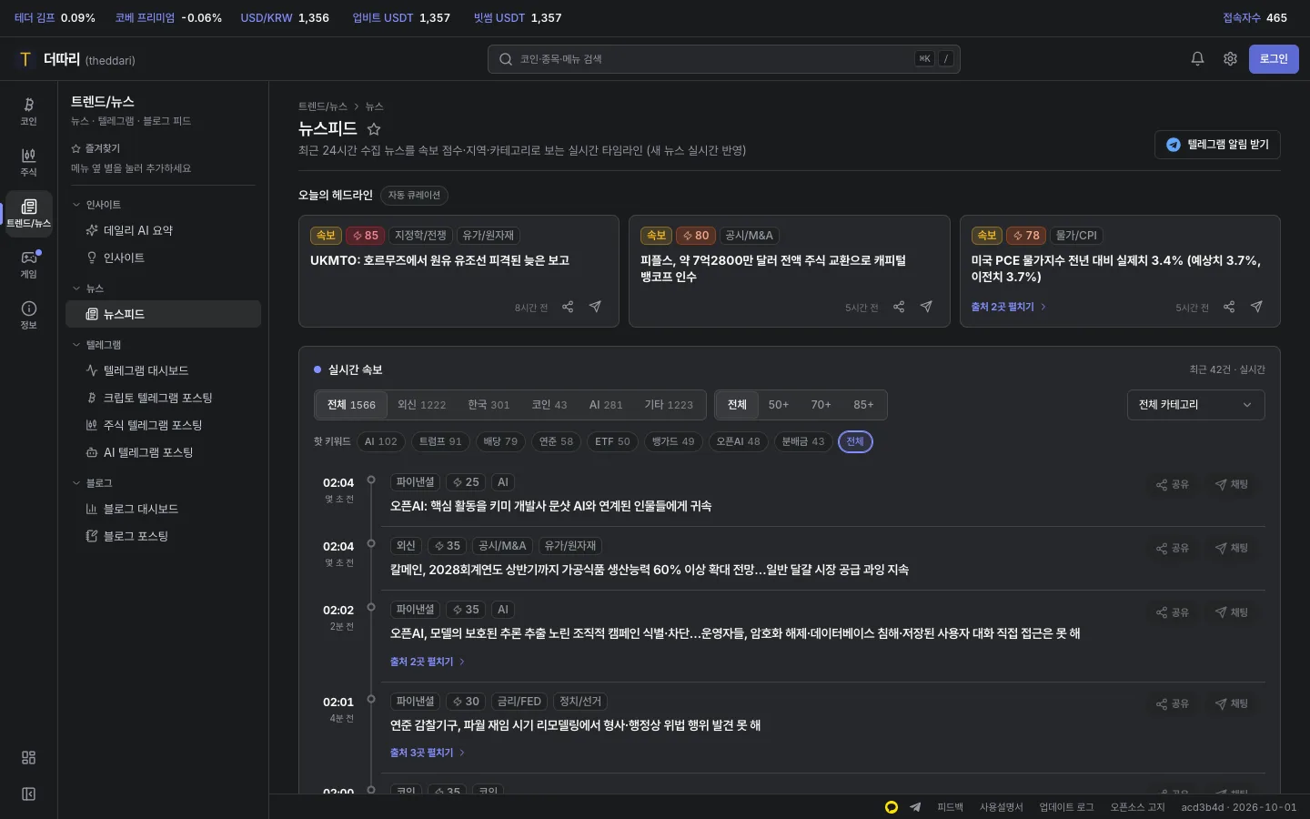The width and height of the screenshot is (1310, 819).
Task: Open the 코인 section in the left rail
Action: tap(28, 111)
